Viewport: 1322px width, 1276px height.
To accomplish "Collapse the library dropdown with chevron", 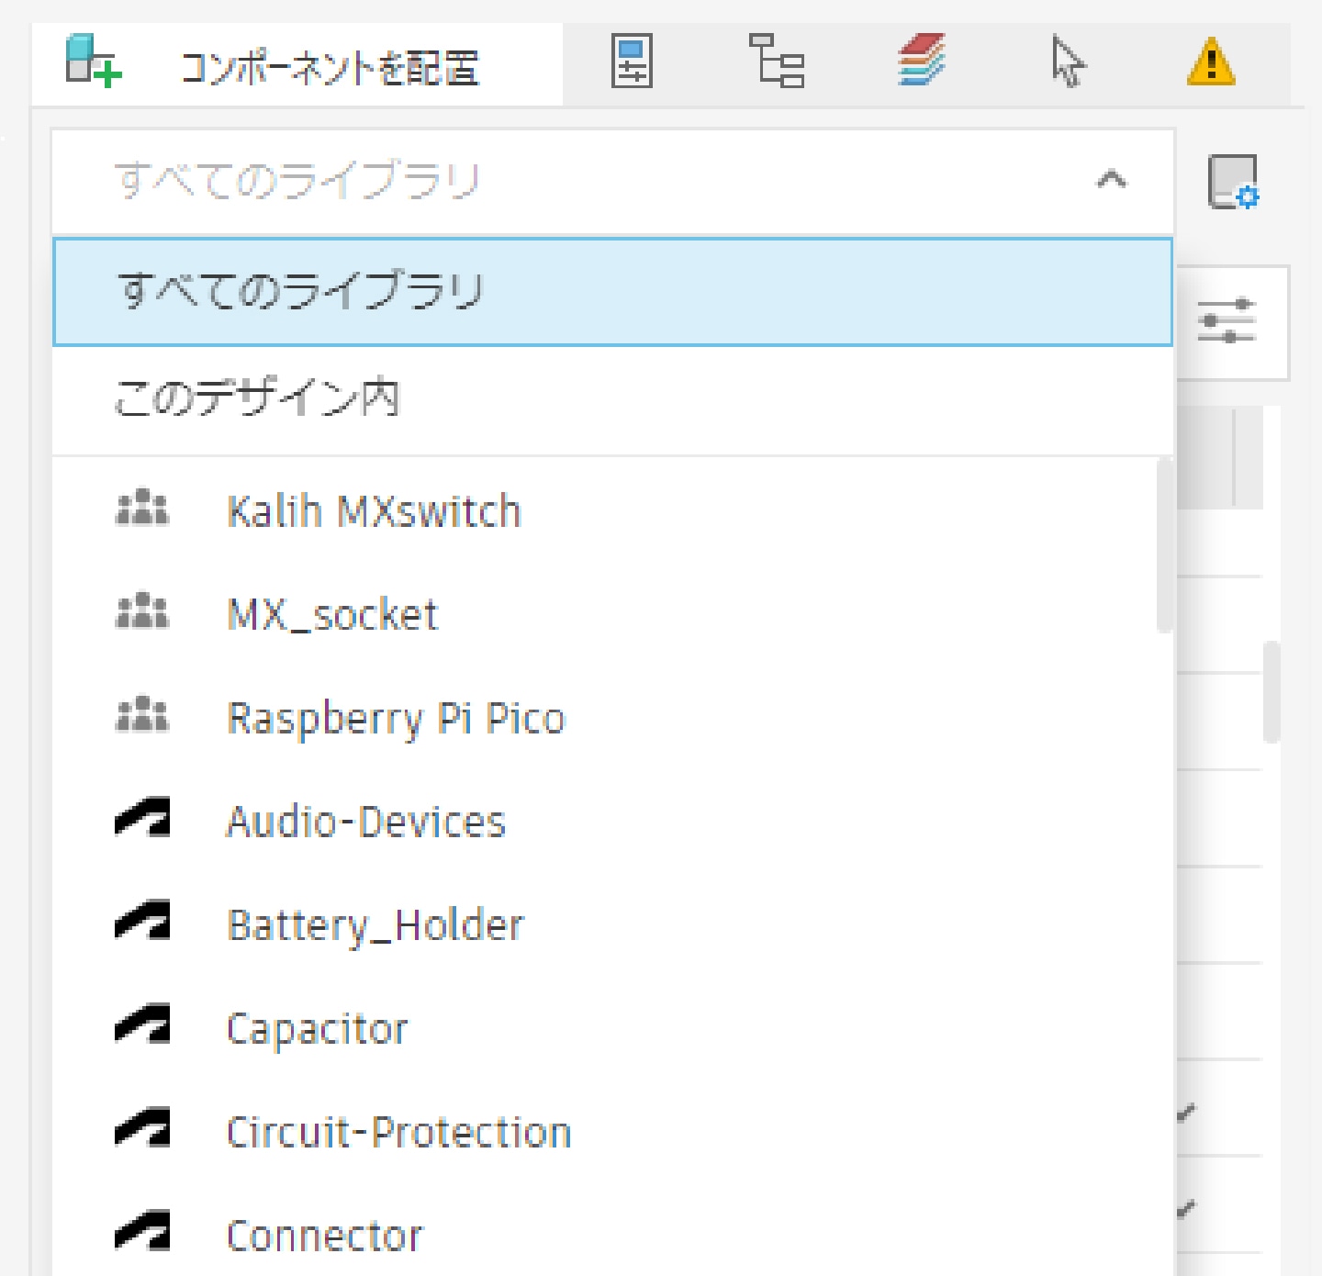I will (1111, 179).
